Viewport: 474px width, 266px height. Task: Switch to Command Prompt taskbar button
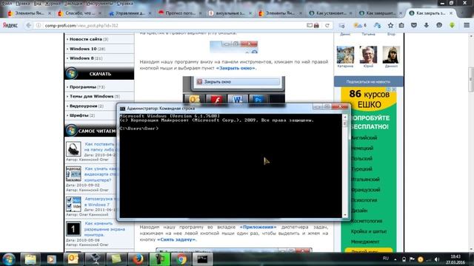[x=202, y=259]
